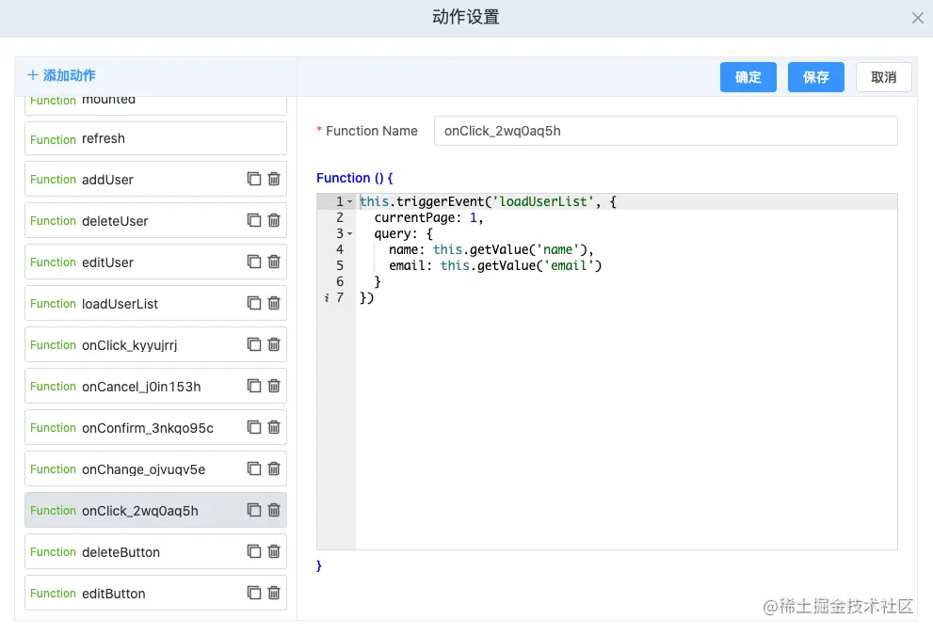
Task: Open the onCancel_j0in153h function
Action: coord(141,386)
